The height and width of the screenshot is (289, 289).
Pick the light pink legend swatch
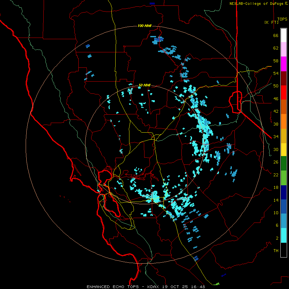[284, 49]
